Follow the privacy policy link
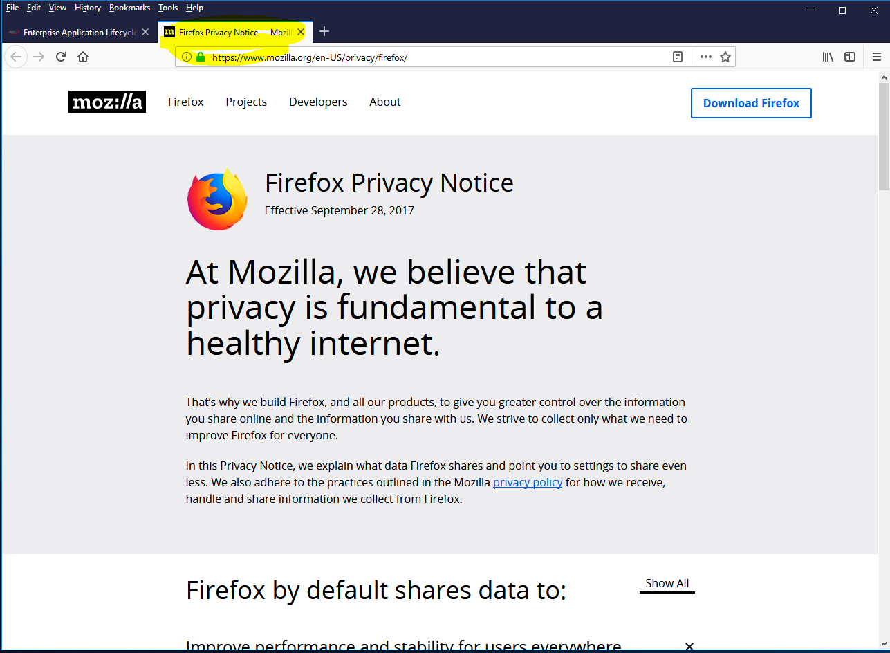This screenshot has width=890, height=653. [x=528, y=482]
